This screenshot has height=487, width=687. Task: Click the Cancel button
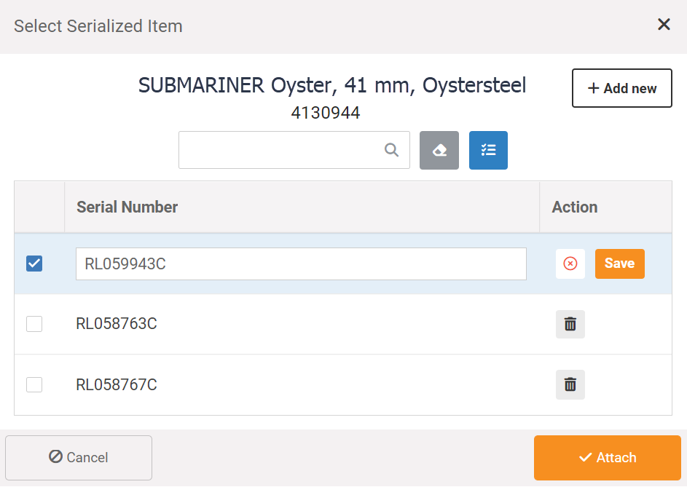(79, 458)
